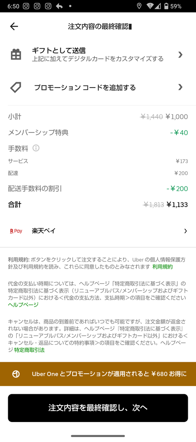Tap the R Pay logo icon
Screen dimensions: 196x442
coord(16,231)
